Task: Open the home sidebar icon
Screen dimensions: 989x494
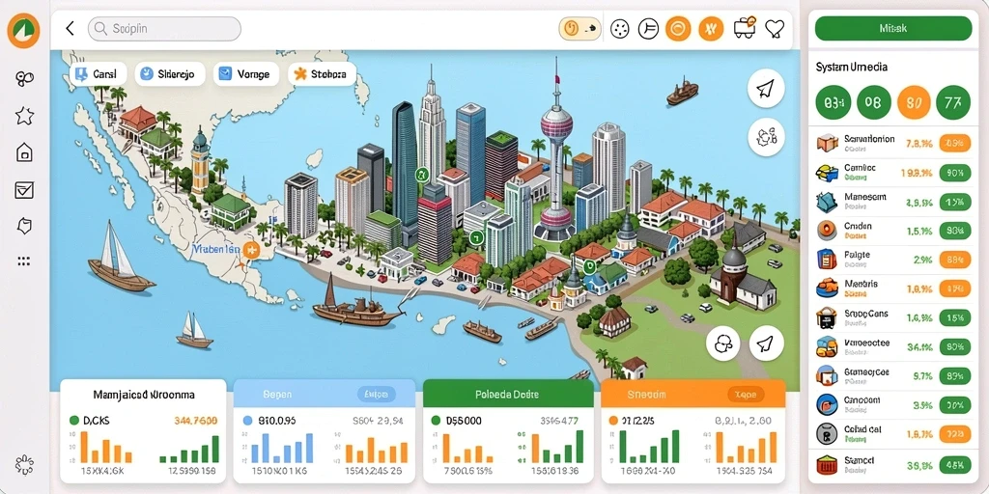Action: pos(24,152)
